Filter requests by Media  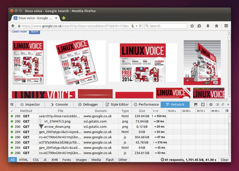click(96, 160)
